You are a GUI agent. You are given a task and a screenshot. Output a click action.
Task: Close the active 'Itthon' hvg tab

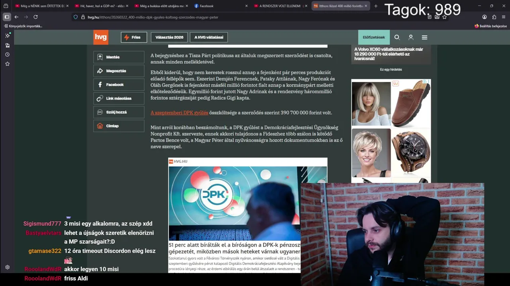(366, 6)
